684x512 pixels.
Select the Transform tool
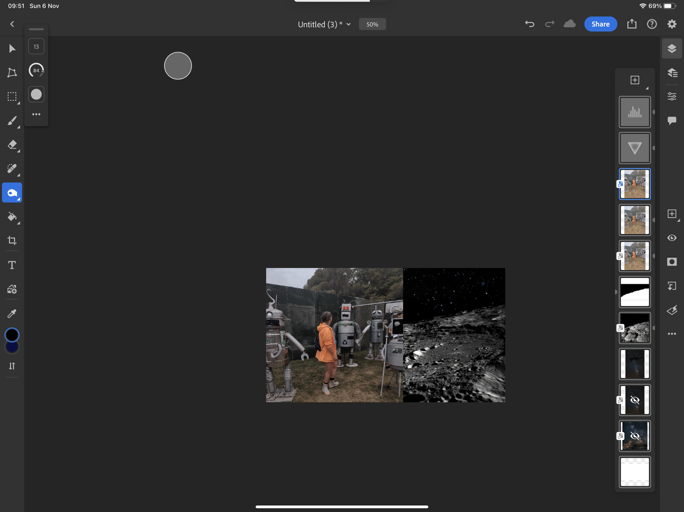pyautogui.click(x=12, y=73)
